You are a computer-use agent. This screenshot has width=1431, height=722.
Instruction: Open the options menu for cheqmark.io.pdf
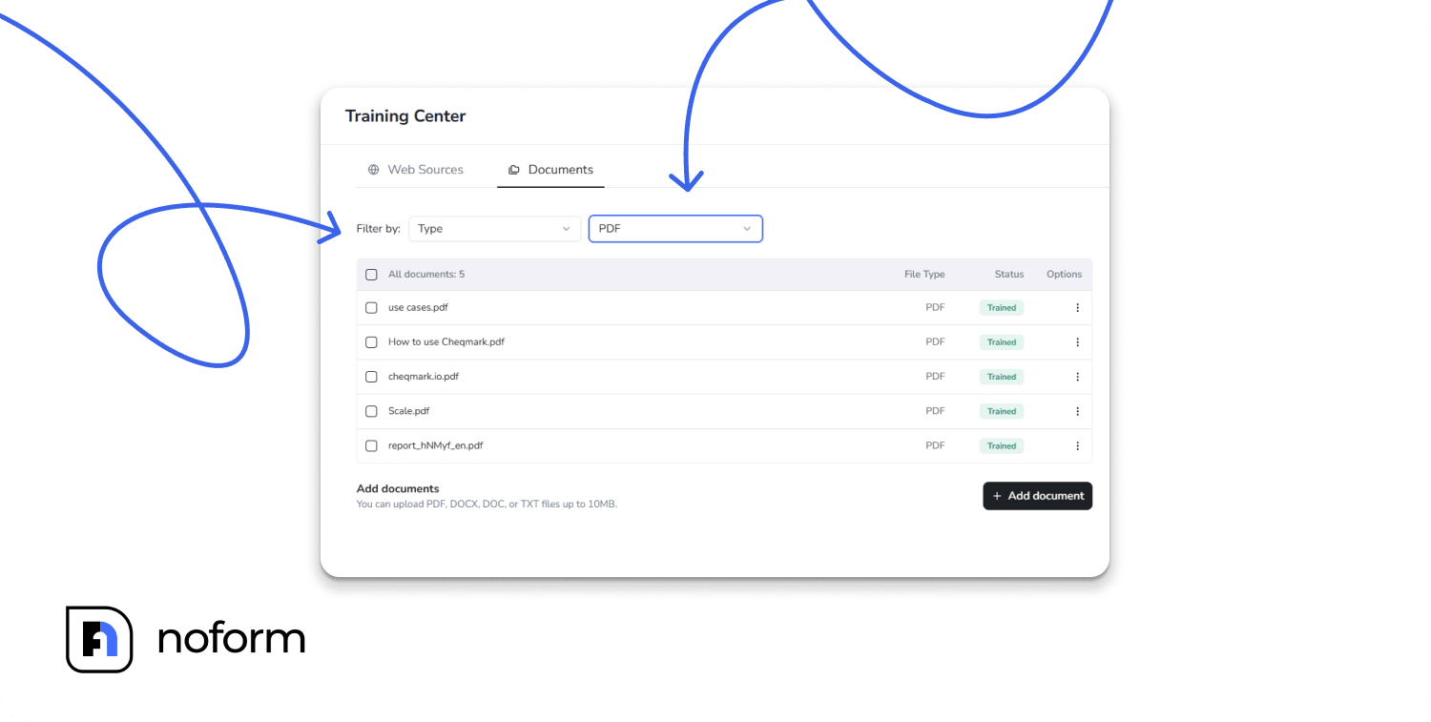pyautogui.click(x=1077, y=376)
